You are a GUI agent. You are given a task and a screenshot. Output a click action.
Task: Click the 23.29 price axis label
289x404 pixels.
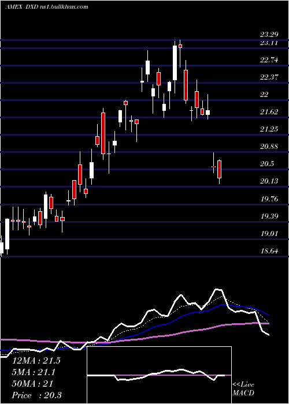click(x=269, y=34)
